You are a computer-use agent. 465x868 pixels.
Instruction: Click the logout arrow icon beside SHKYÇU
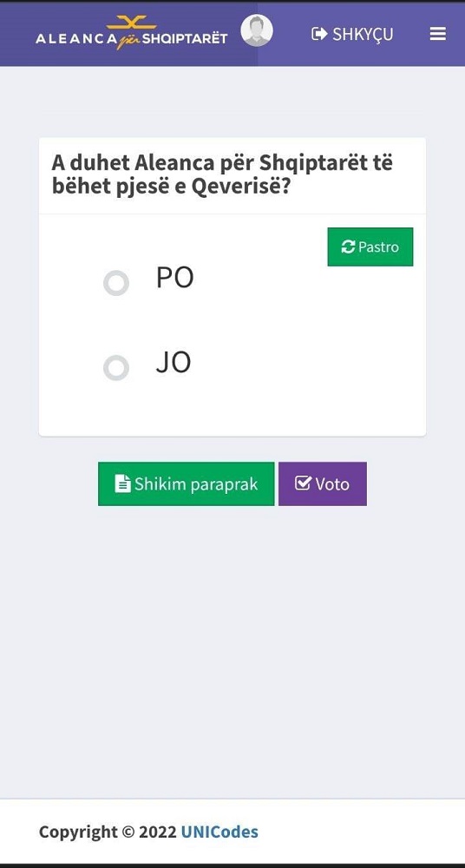319,35
